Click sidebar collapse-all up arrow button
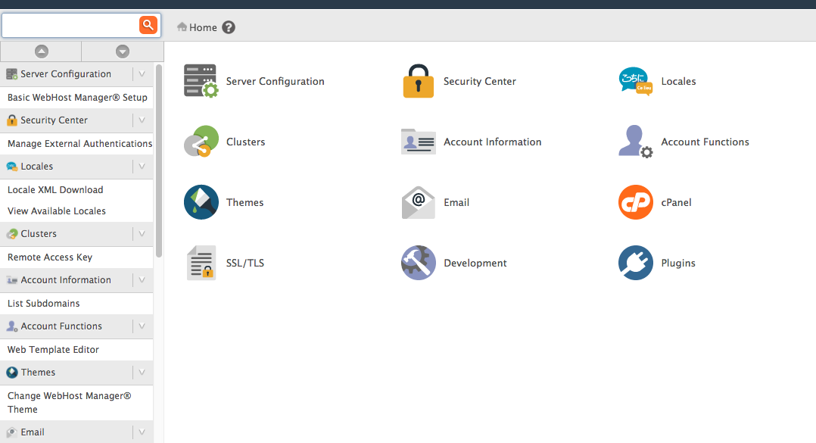 (x=41, y=51)
